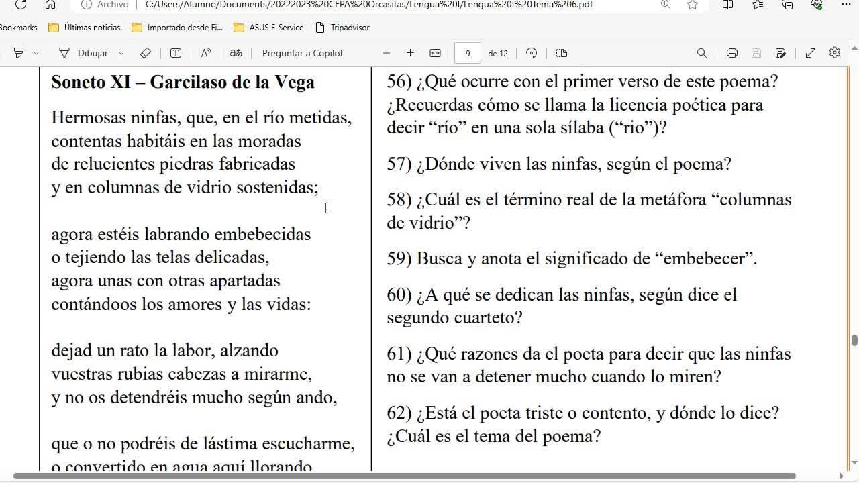Click question 59 about the meaning of embebecer
Screen dimensions: 859x483
pos(572,259)
